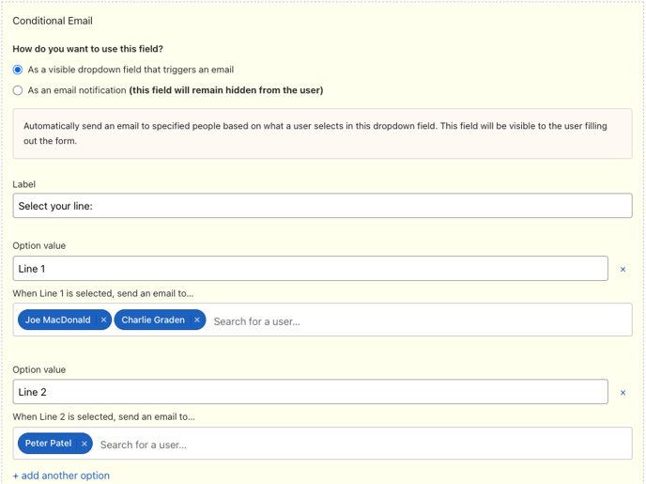Remove Peter Patel from Line 2 recipients
The width and height of the screenshot is (646, 484).
coord(85,444)
